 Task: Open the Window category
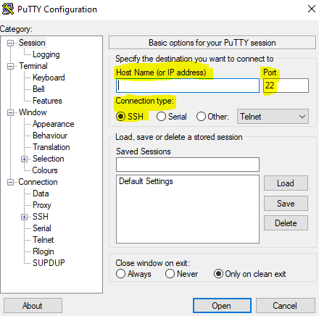pyautogui.click(x=33, y=112)
